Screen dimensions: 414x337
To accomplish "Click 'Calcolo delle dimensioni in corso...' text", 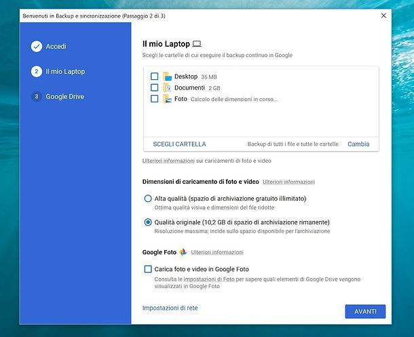I will pos(234,100).
